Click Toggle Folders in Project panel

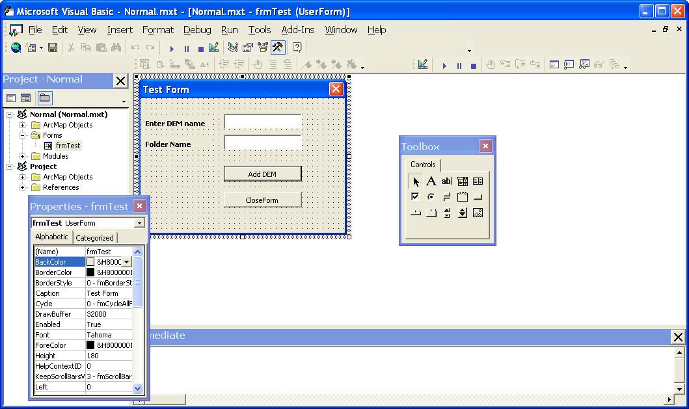(x=44, y=98)
